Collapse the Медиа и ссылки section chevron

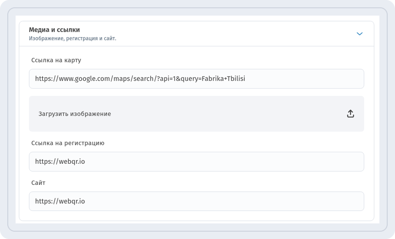pyautogui.click(x=359, y=34)
